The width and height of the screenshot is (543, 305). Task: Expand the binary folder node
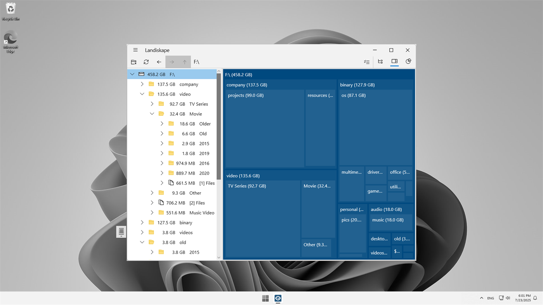[x=142, y=222]
